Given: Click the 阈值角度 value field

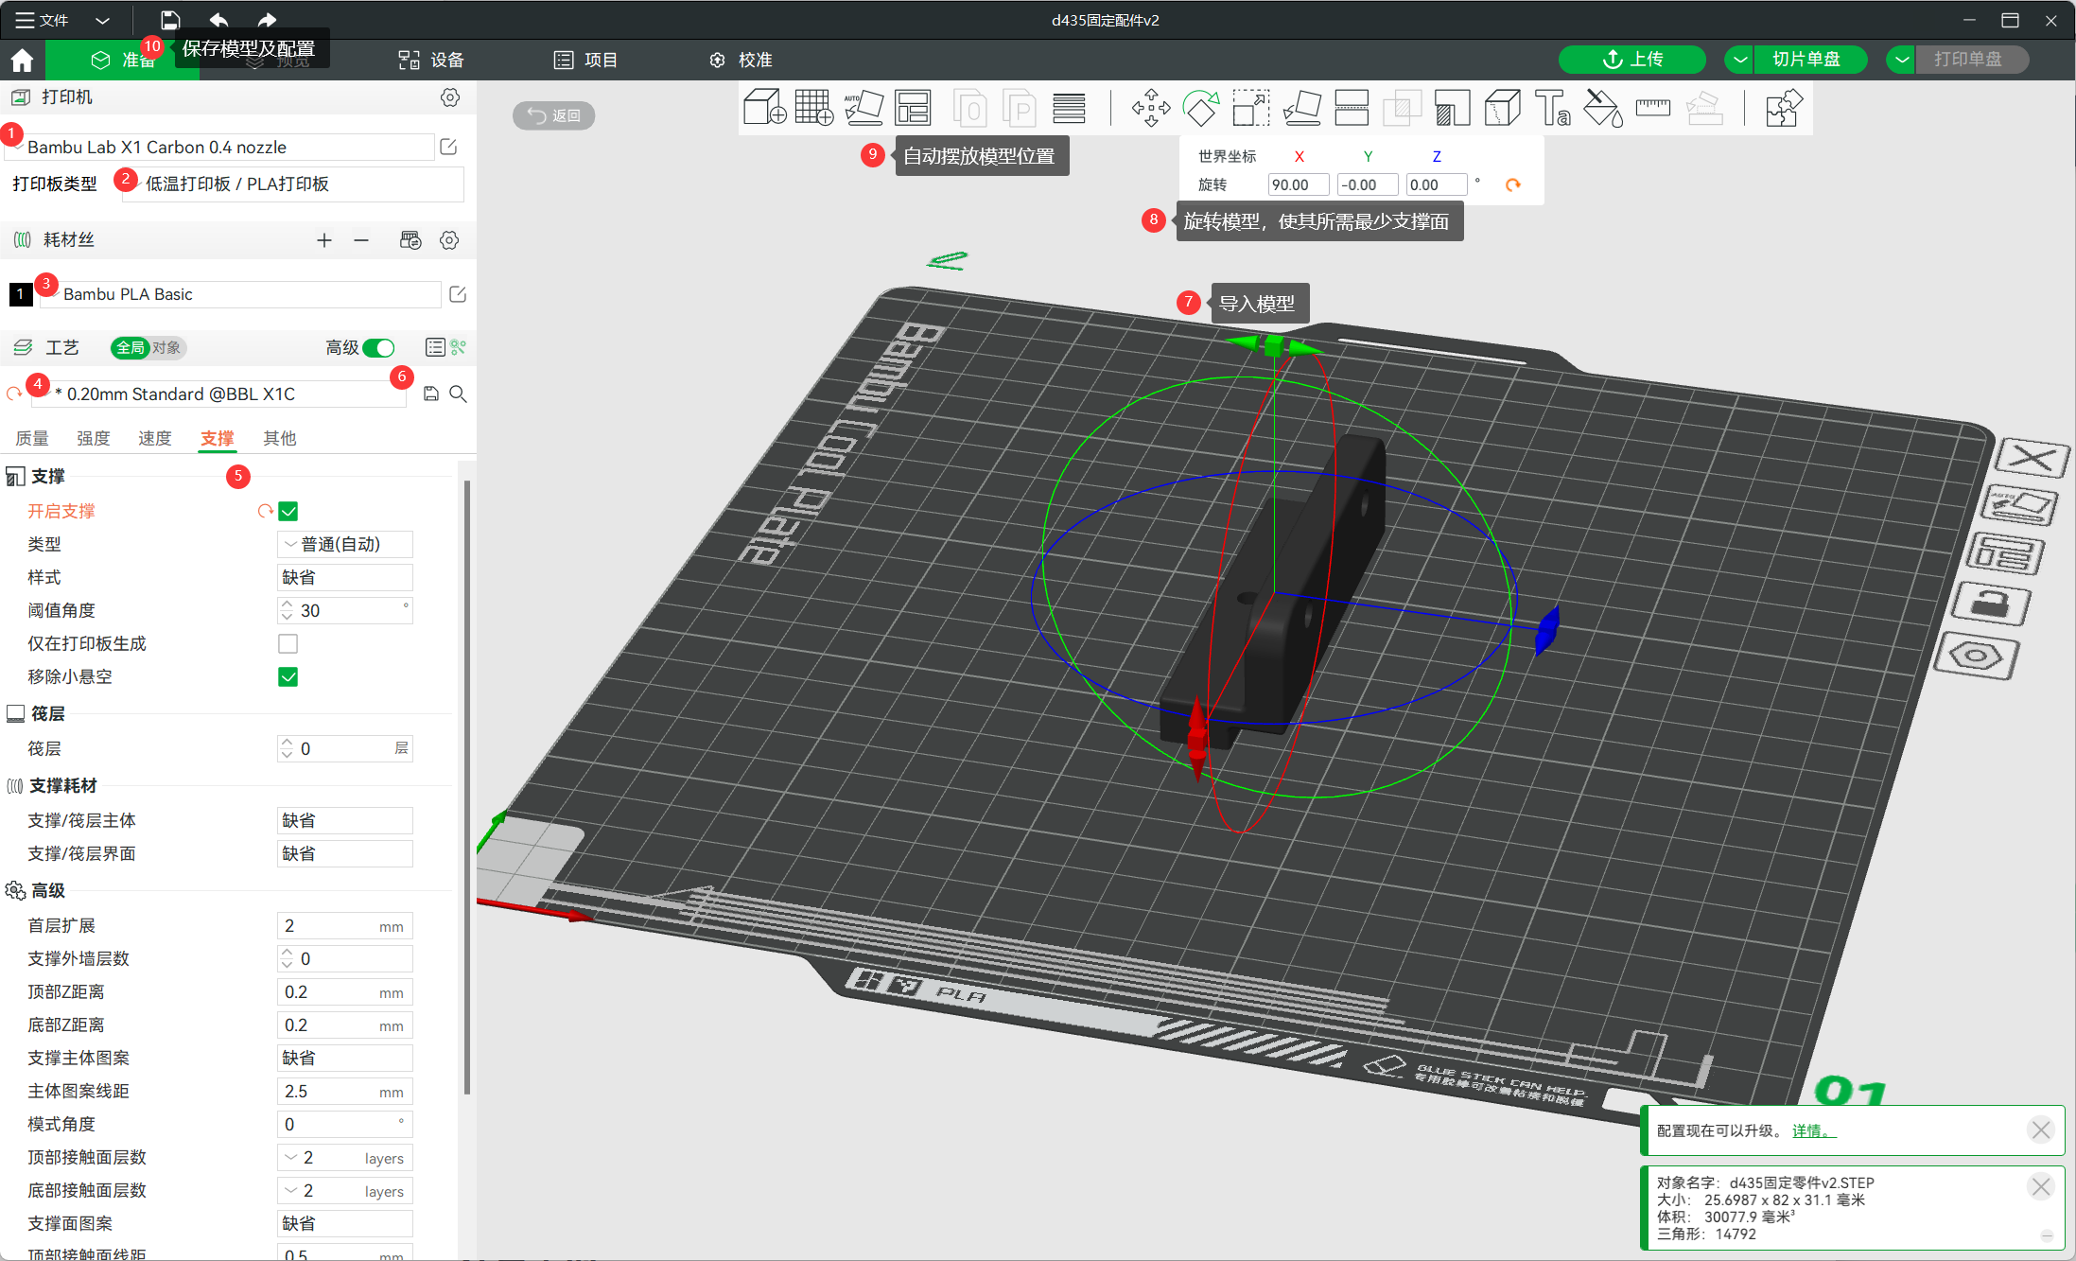Looking at the screenshot, I should tap(345, 611).
